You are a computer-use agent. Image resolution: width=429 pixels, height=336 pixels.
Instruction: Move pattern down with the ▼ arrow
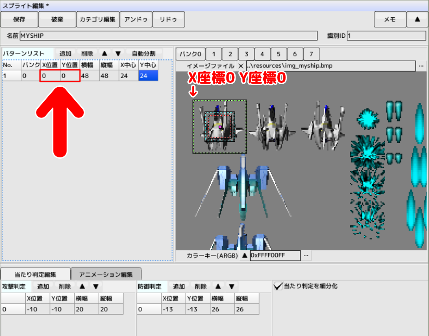118,53
